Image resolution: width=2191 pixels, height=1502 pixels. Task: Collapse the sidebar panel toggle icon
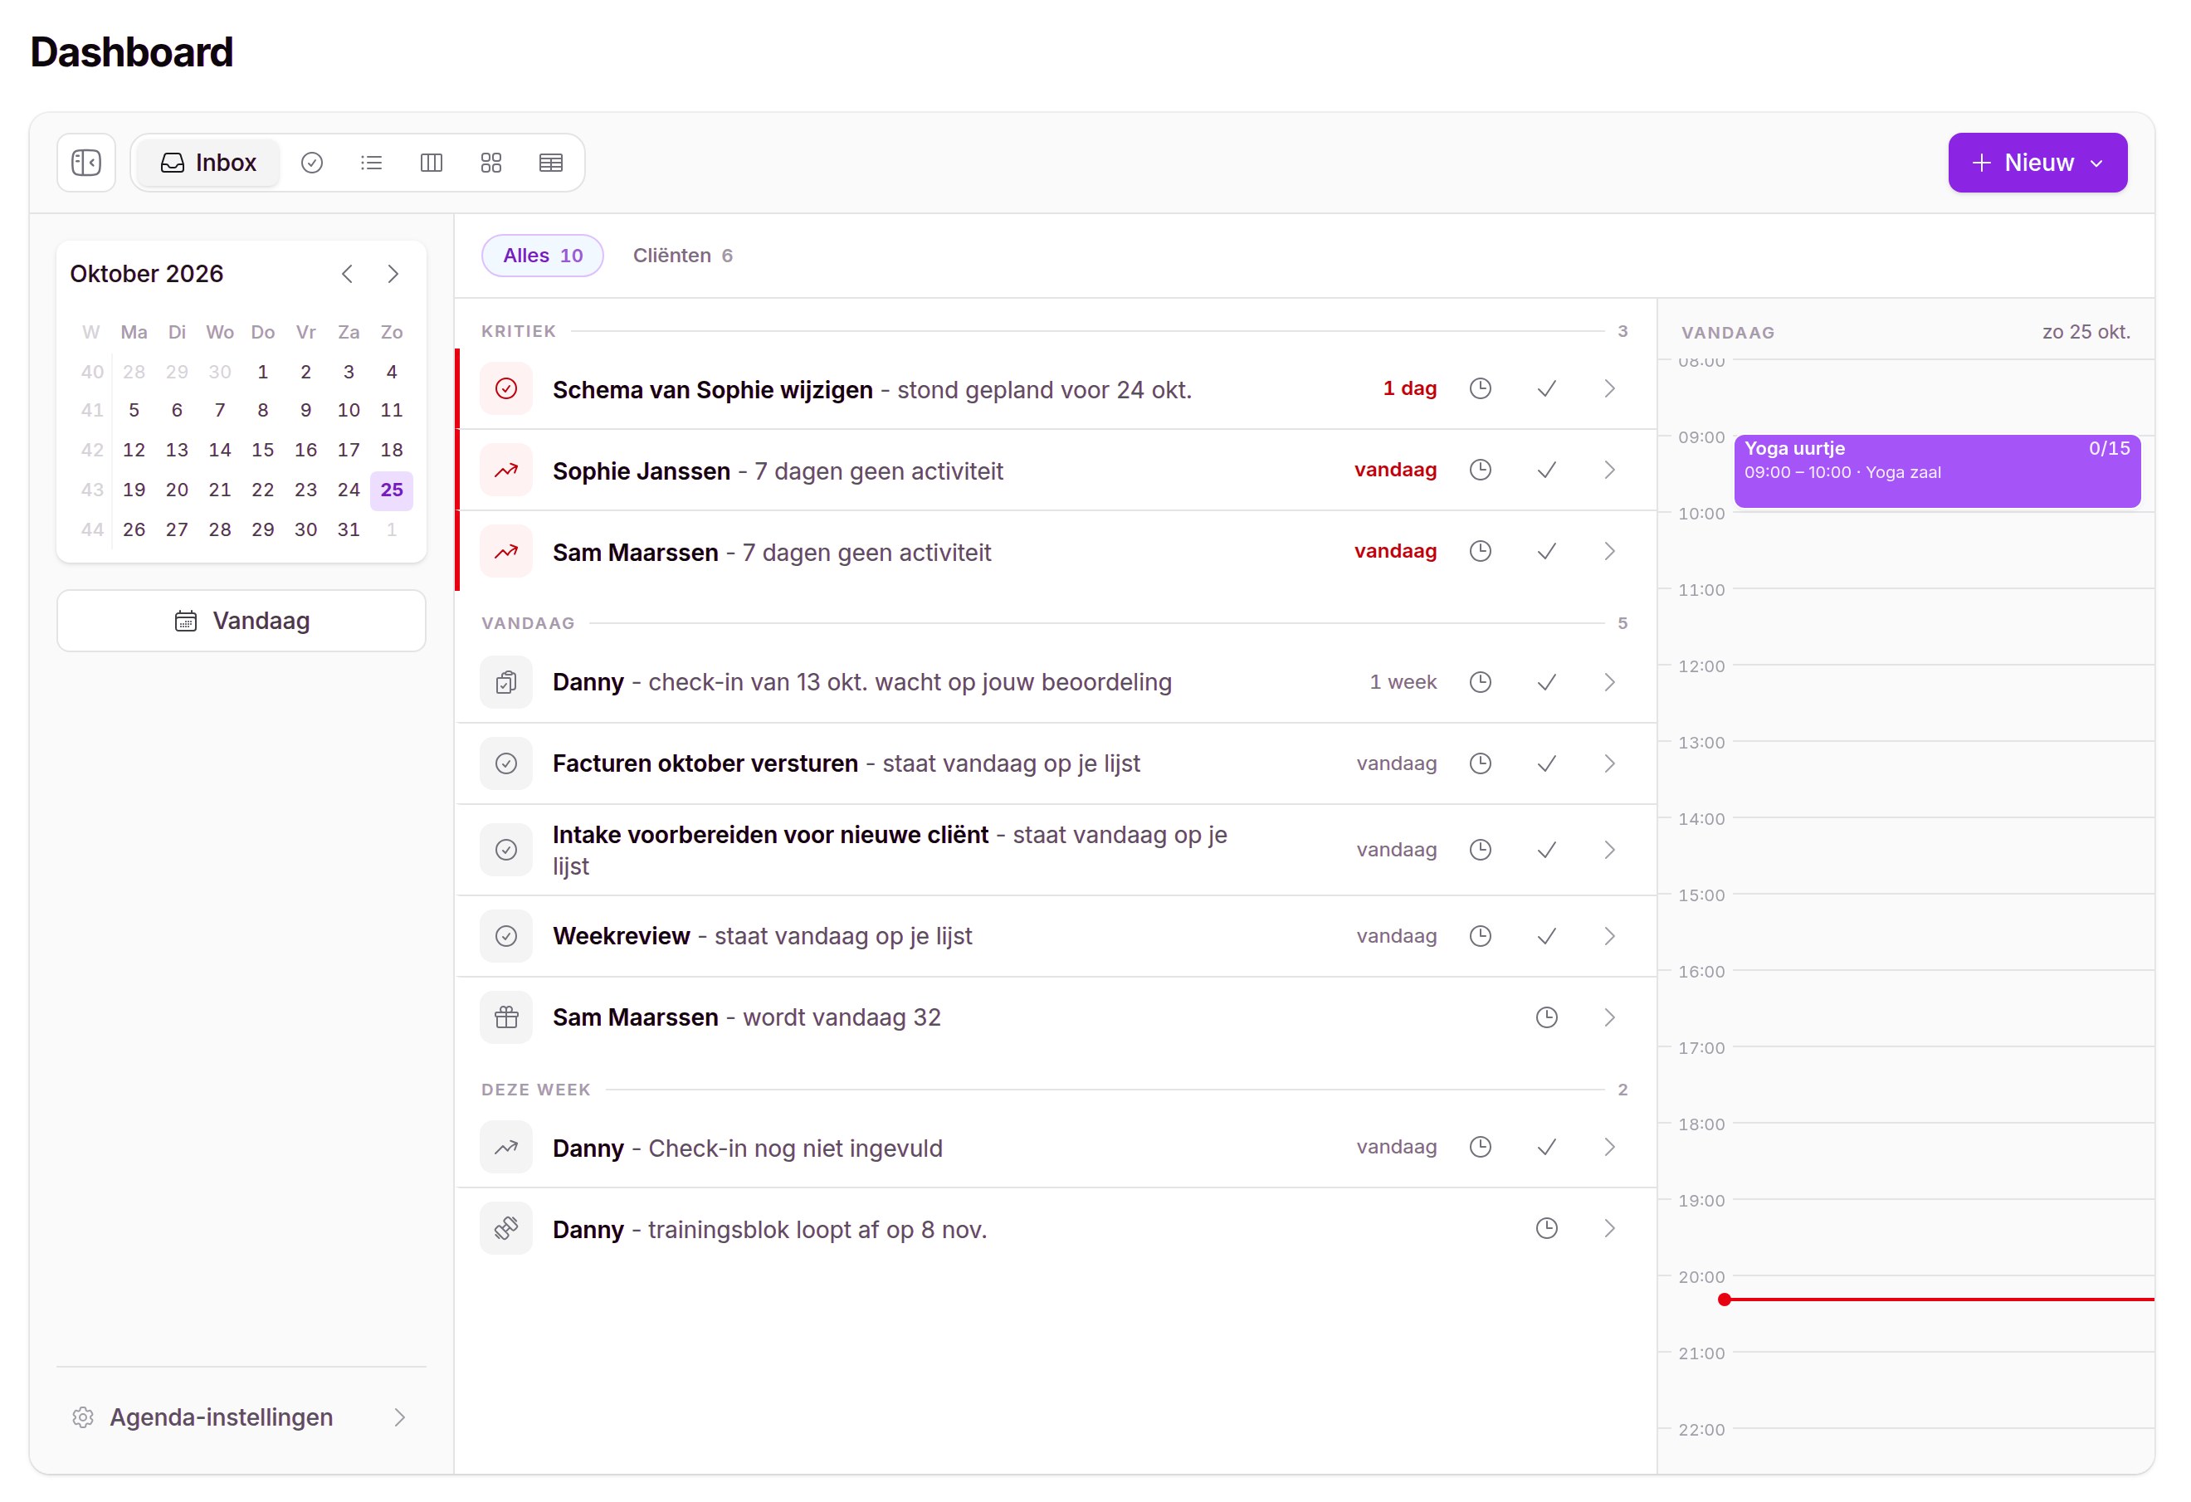(x=85, y=163)
